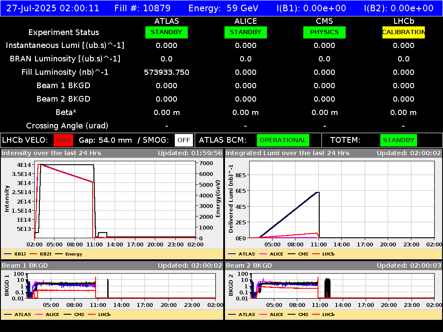Click ATLAS legend in Integrated Lumi plot
This screenshot has width=443, height=332.
coord(241,254)
